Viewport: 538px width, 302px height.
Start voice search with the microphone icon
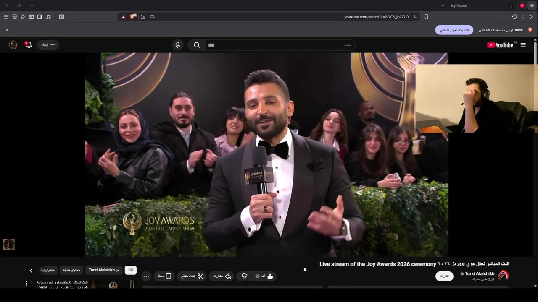pyautogui.click(x=177, y=45)
